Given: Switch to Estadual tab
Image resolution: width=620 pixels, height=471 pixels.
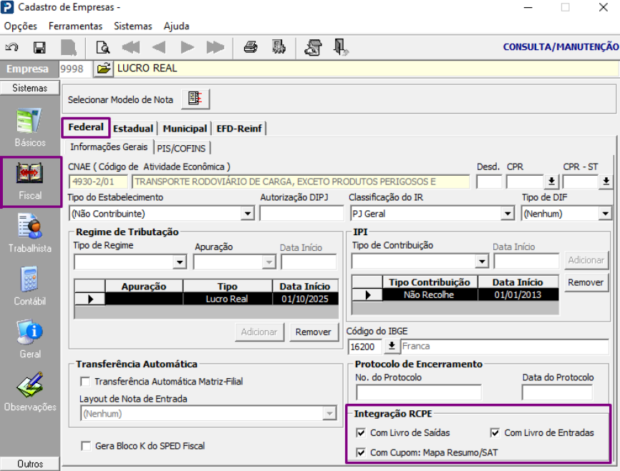Looking at the screenshot, I should coord(133,129).
